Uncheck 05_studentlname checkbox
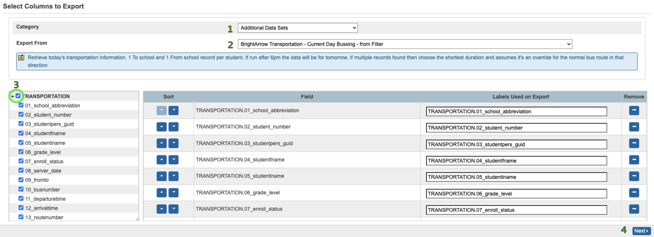Image resolution: width=654 pixels, height=237 pixels. (21, 143)
